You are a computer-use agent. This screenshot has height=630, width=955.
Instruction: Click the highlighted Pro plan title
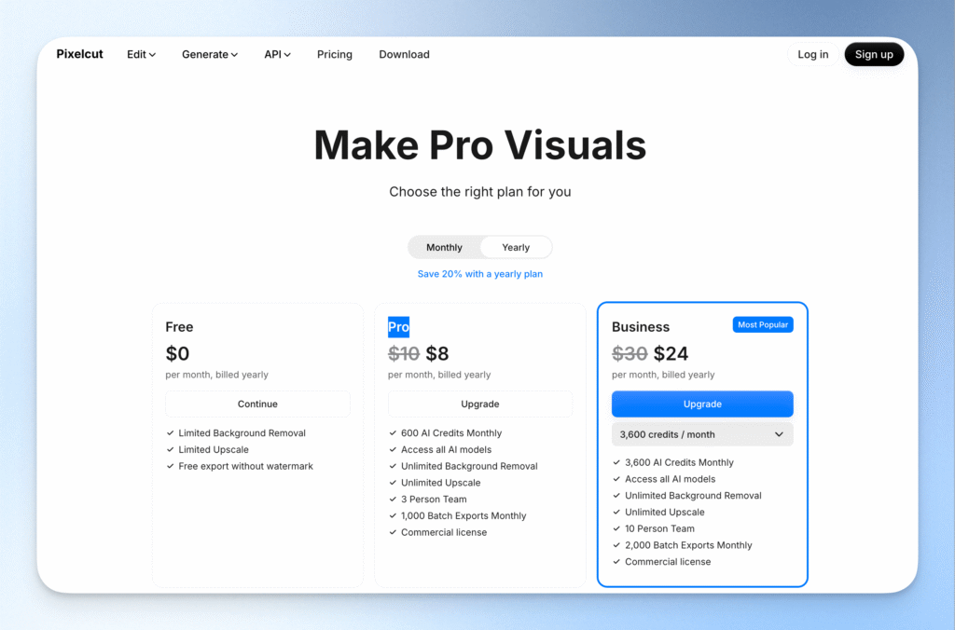click(x=398, y=327)
